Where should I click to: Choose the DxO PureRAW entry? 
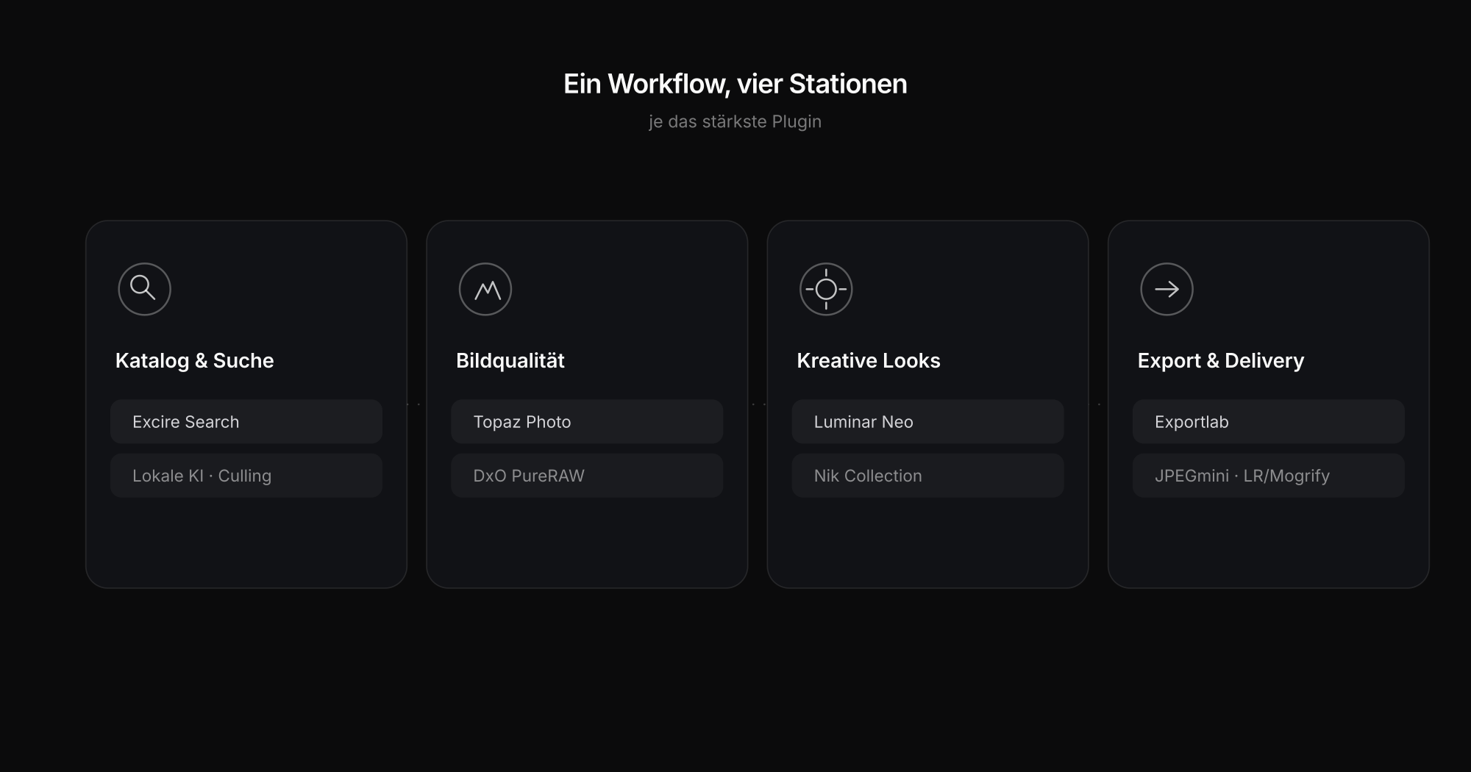pos(587,476)
